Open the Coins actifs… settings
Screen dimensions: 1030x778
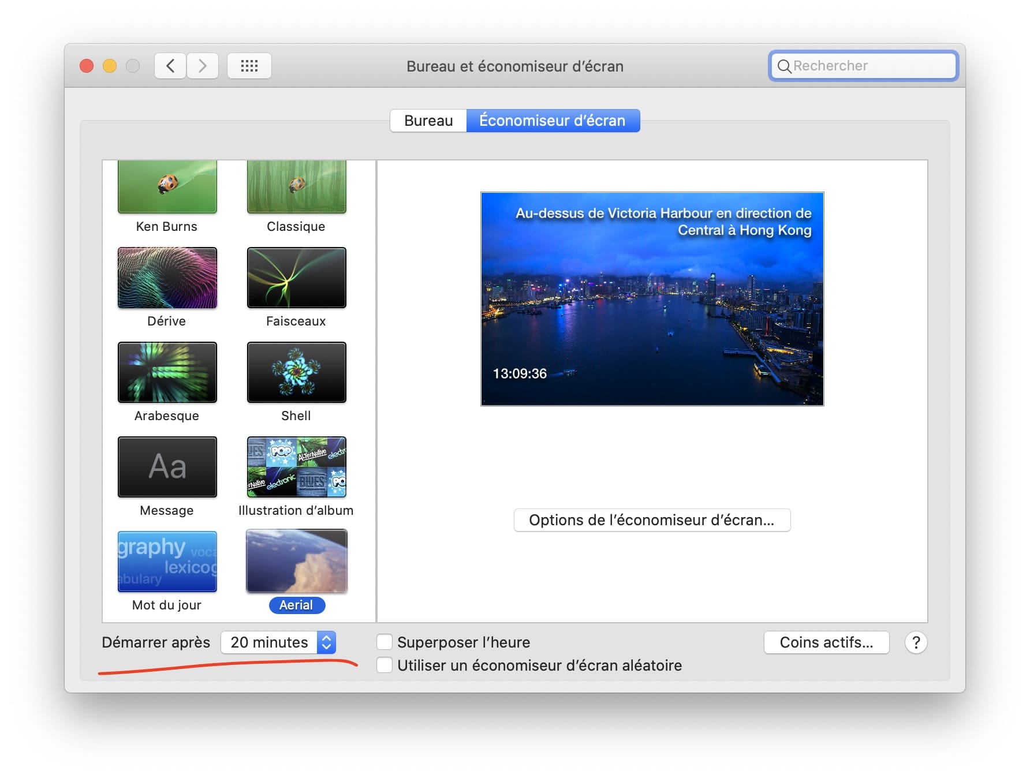coord(826,642)
